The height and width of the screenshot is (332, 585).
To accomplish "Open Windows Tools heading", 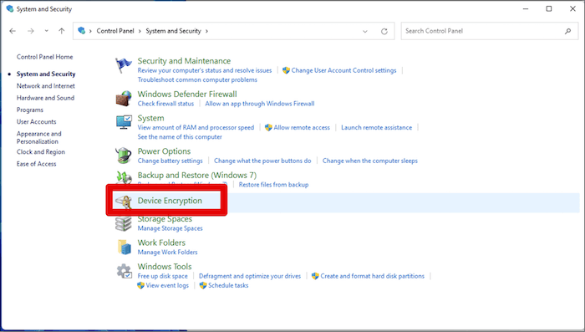I will point(165,266).
